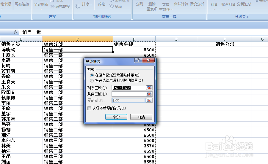Click amount cell 5555
This screenshot has width=268, height=164.
(134, 162)
